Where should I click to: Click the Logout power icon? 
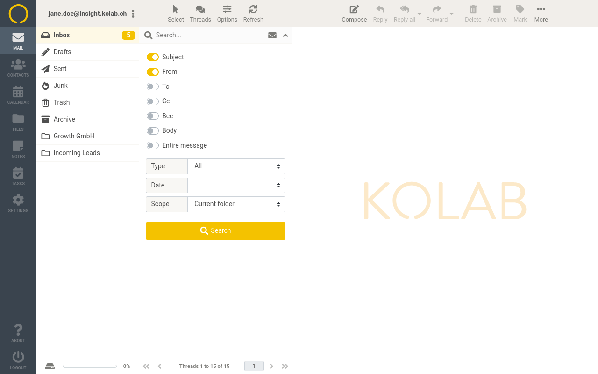18,360
